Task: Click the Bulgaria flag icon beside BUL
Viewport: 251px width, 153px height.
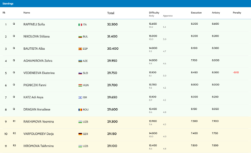Action: coord(80,37)
